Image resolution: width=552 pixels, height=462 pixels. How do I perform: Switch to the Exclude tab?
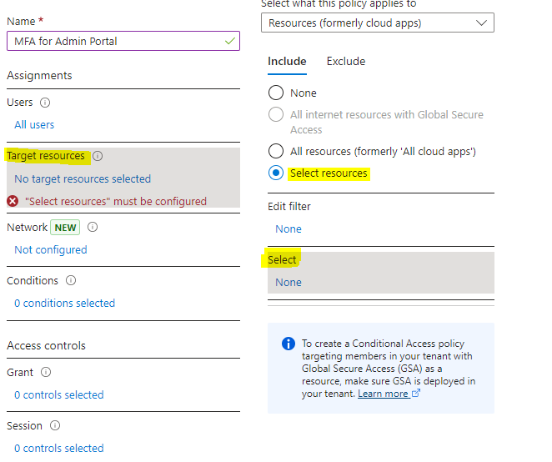[x=345, y=61]
